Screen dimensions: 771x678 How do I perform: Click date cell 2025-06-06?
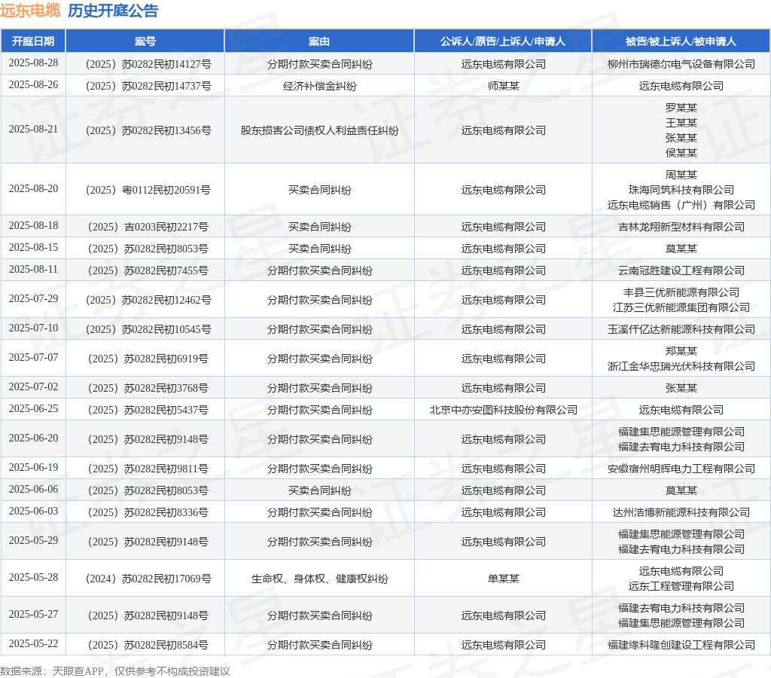pyautogui.click(x=33, y=489)
